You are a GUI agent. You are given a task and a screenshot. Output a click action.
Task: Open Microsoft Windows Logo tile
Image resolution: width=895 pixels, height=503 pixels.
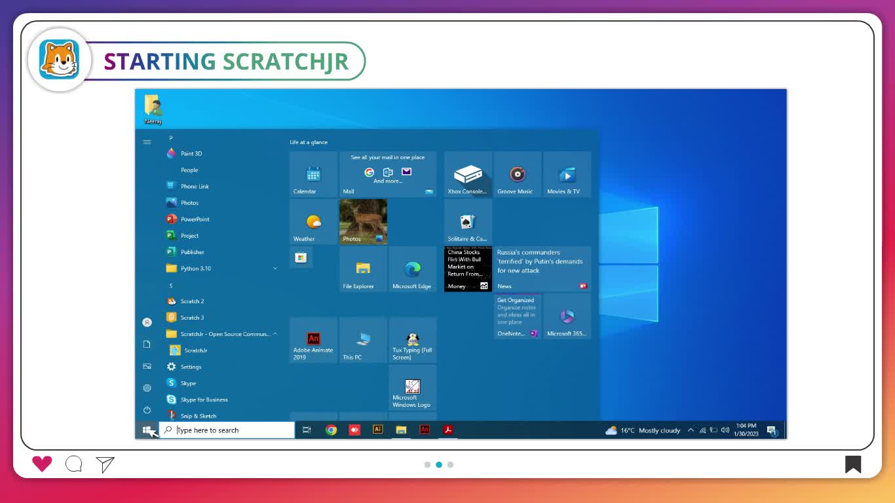(413, 388)
